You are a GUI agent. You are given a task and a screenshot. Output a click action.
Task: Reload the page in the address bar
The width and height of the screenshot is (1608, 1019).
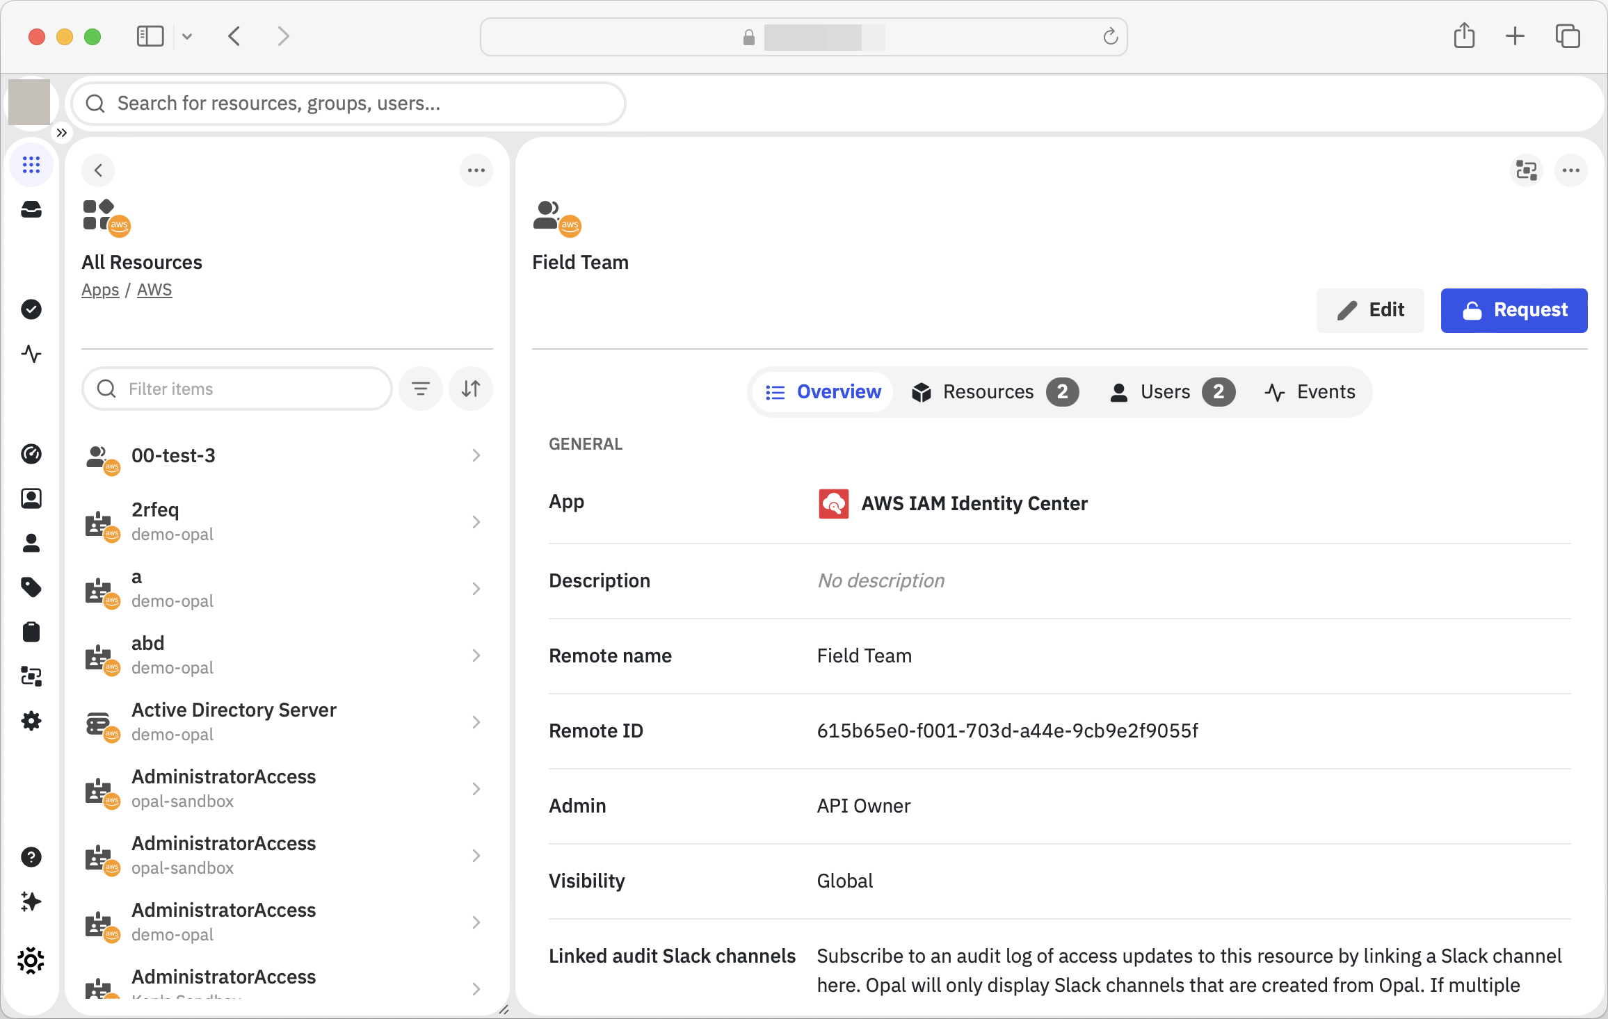[1111, 36]
